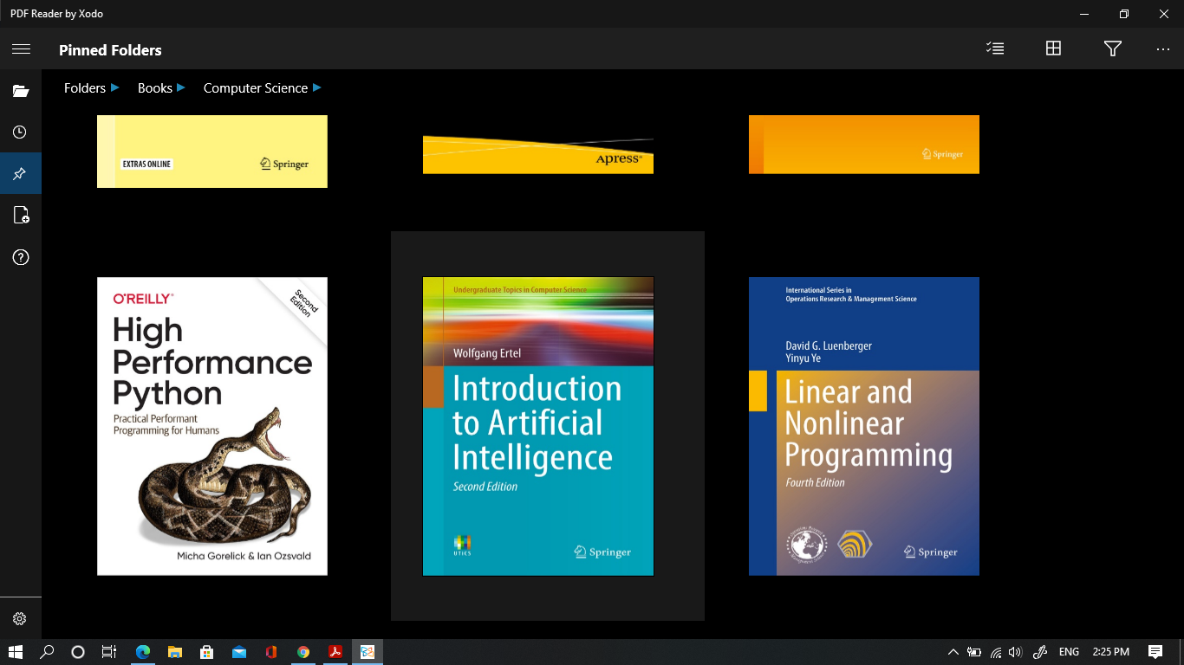Switch to grid view layout
The height and width of the screenshot is (665, 1184).
coord(1053,48)
